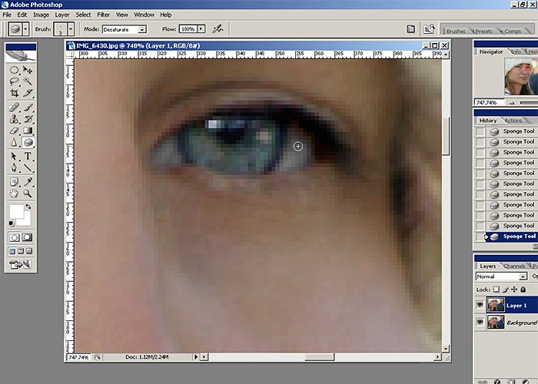Select the Path Selection arrow tool
The image size is (538, 384).
(x=14, y=157)
